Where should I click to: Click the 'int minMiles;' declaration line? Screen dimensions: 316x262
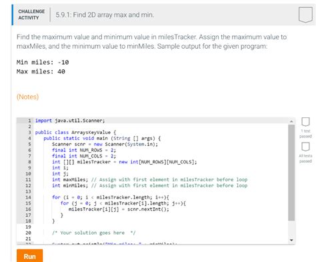coord(149,185)
